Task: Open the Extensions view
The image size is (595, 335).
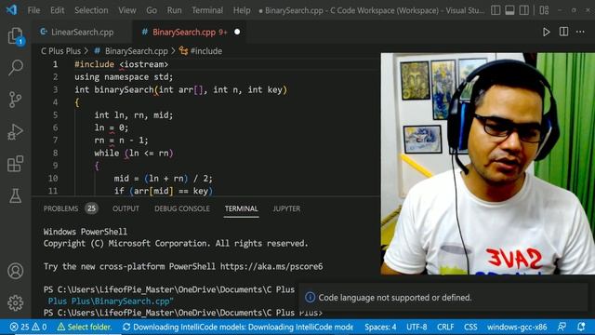Action: point(16,164)
